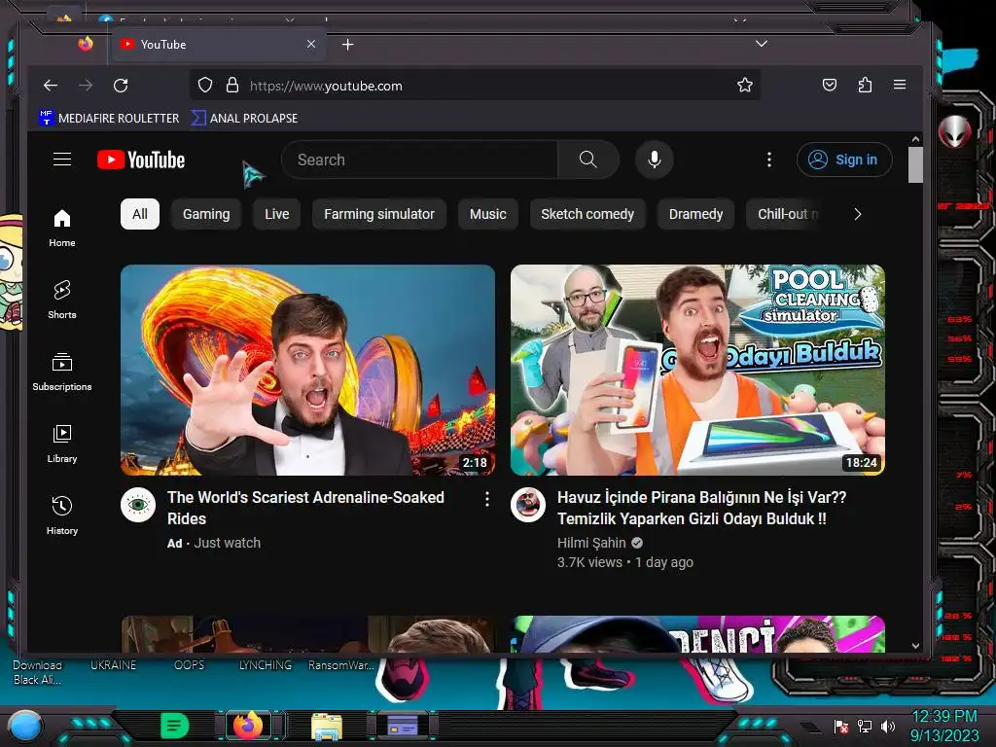
Task: Select the All filter chip
Action: coord(140,214)
